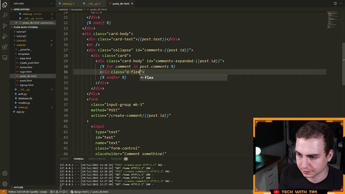
Task: Click the errors and warnings status indicator
Action: [x=59, y=192]
